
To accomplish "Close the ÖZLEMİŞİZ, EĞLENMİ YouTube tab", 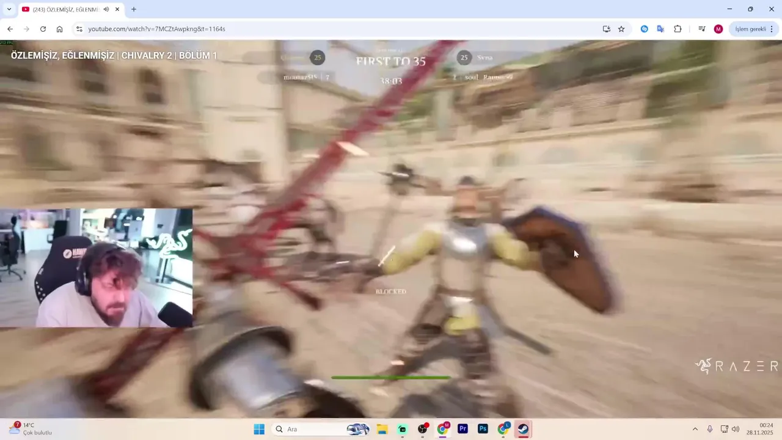I will (x=117, y=9).
